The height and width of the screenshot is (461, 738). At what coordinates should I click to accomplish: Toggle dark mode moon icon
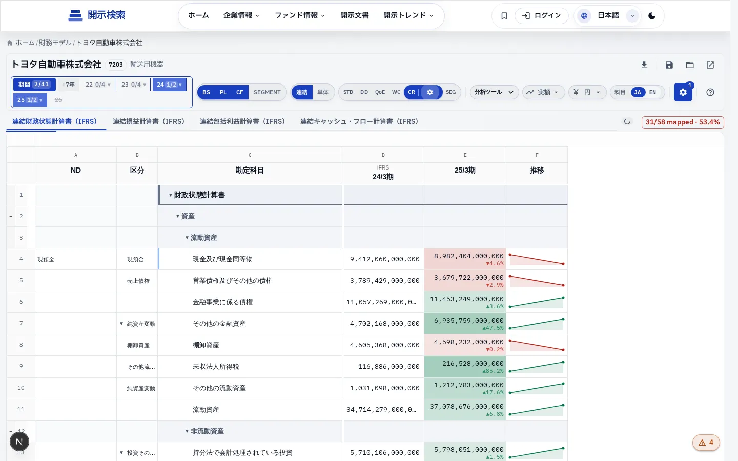pyautogui.click(x=652, y=16)
